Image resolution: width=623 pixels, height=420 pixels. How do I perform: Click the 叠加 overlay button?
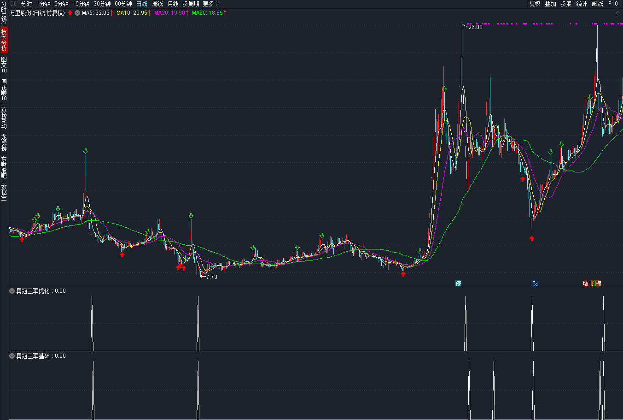point(550,4)
